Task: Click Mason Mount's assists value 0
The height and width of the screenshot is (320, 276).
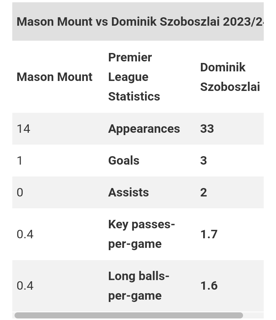Action: pyautogui.click(x=20, y=193)
